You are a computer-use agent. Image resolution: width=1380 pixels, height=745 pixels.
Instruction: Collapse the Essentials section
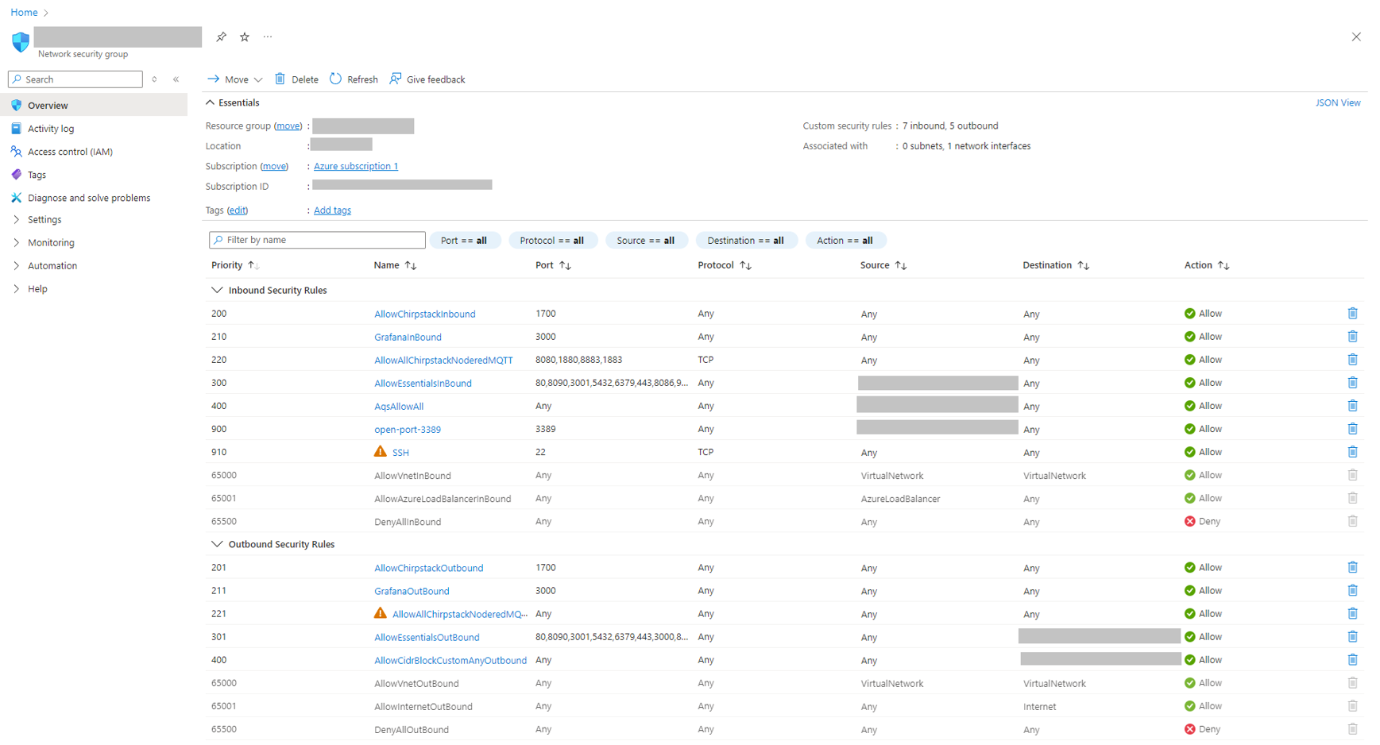pos(211,102)
